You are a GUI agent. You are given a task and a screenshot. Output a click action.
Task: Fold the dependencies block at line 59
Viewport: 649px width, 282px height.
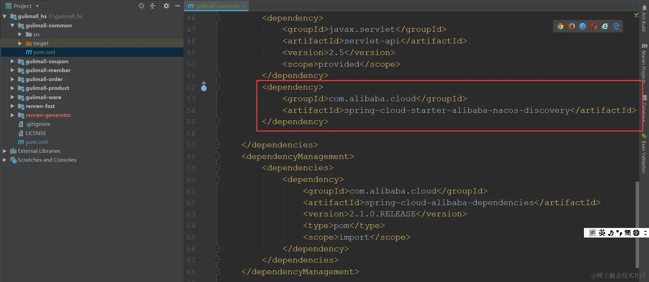(x=217, y=168)
